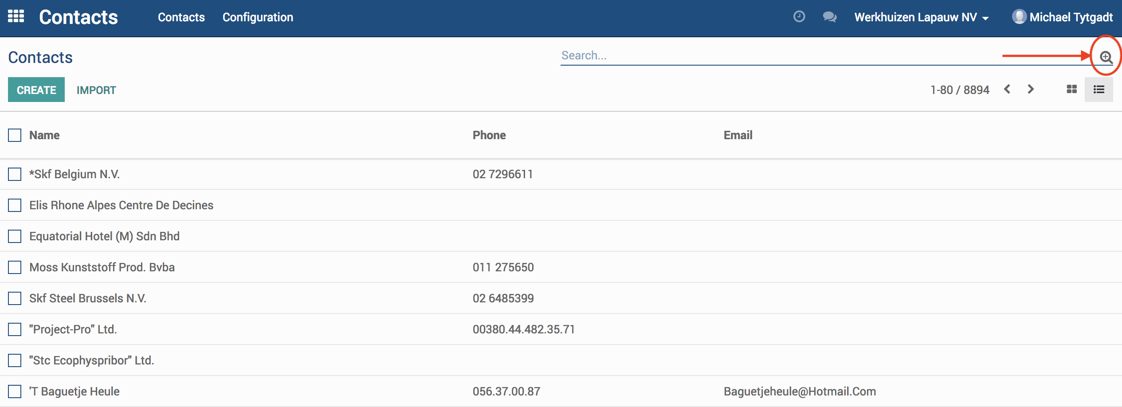This screenshot has width=1122, height=407.
Task: Click email Baguetjeheule@Hotmail.Com
Action: click(800, 391)
